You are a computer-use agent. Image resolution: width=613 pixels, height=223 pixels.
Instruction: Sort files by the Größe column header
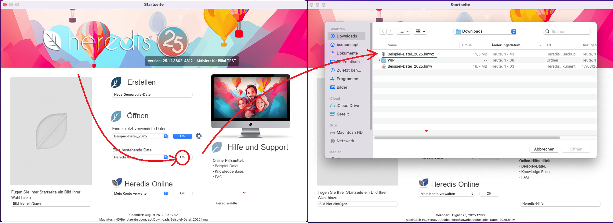point(466,45)
